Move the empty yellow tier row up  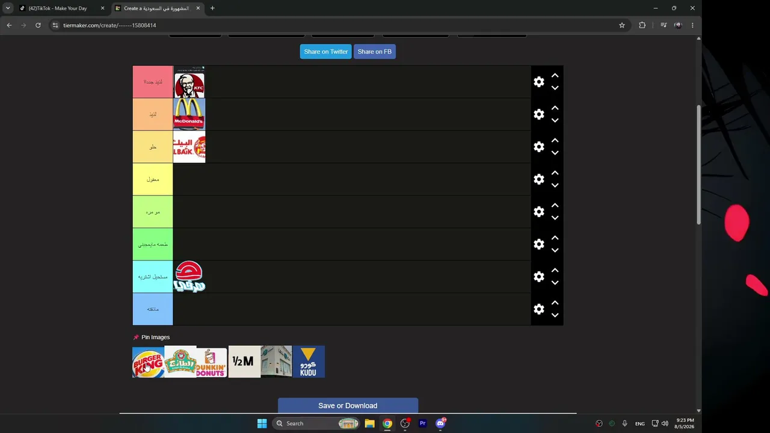click(555, 173)
